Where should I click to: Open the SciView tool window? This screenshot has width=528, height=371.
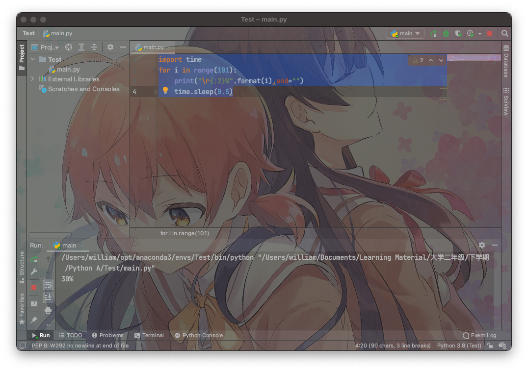506,102
